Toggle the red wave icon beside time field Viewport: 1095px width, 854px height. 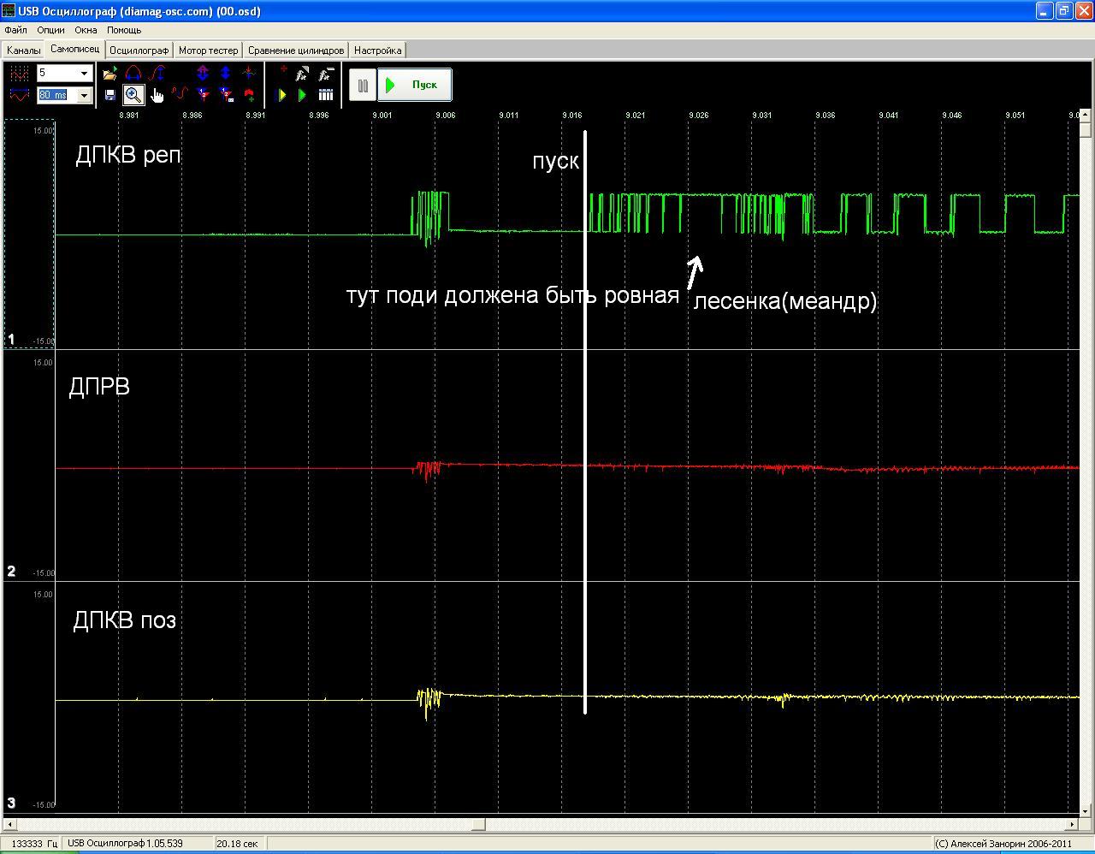(19, 95)
